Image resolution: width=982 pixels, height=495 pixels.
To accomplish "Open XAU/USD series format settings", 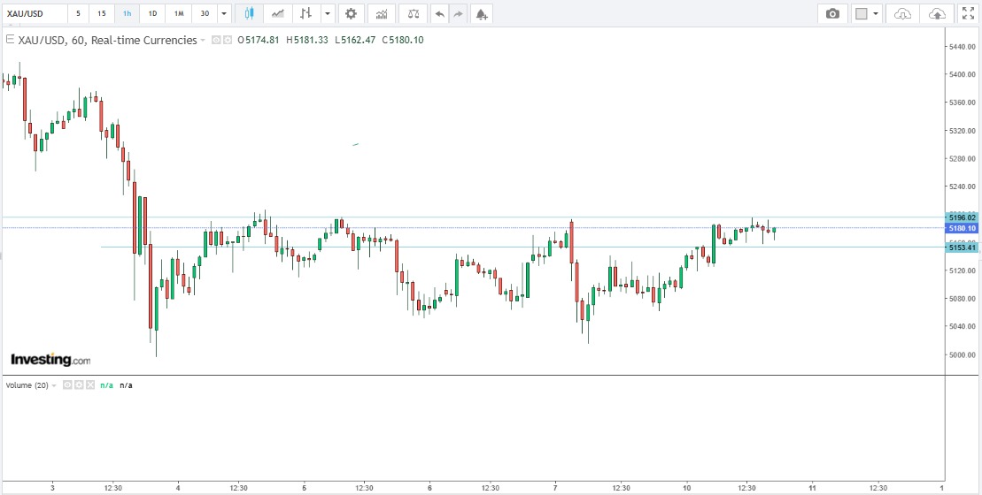I will (x=227, y=40).
